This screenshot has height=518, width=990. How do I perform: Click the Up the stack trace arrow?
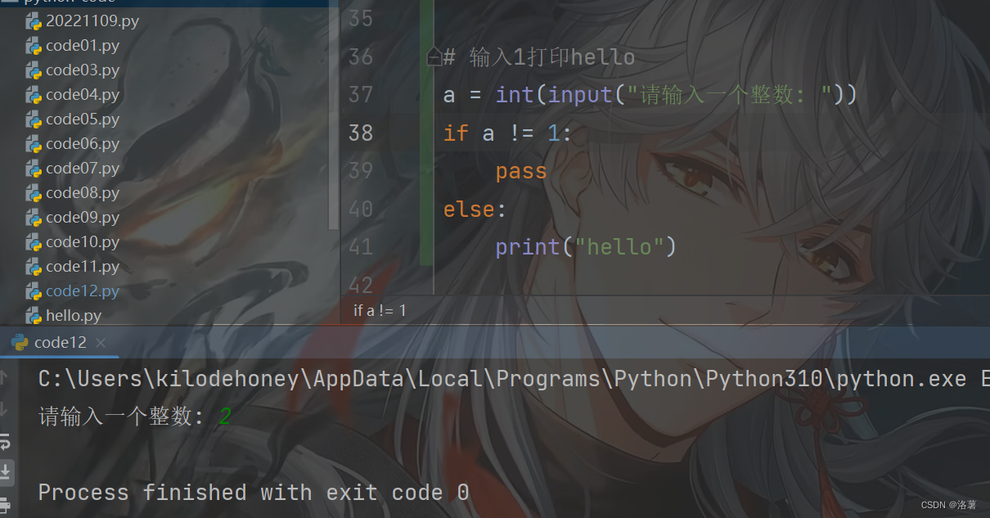click(x=4, y=376)
